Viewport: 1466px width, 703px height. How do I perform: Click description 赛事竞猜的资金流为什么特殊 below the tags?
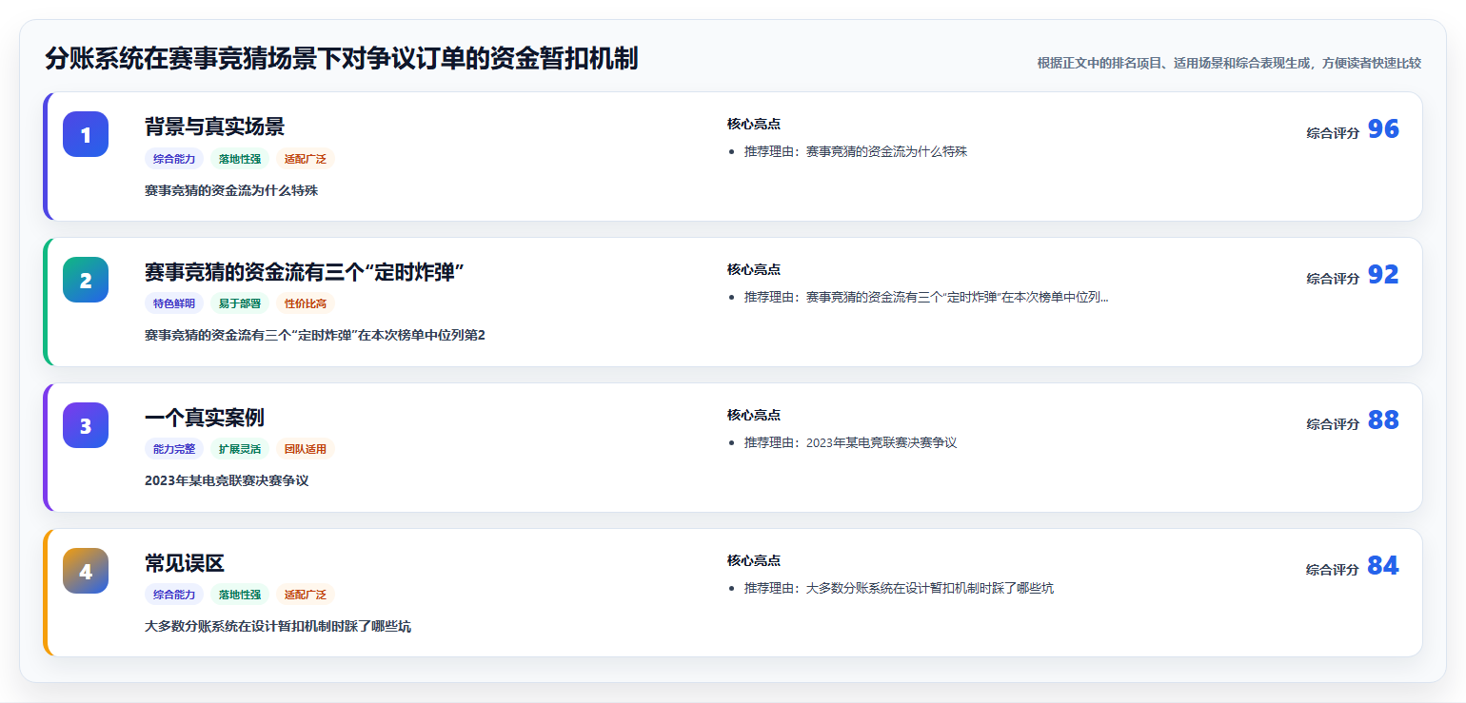(231, 190)
